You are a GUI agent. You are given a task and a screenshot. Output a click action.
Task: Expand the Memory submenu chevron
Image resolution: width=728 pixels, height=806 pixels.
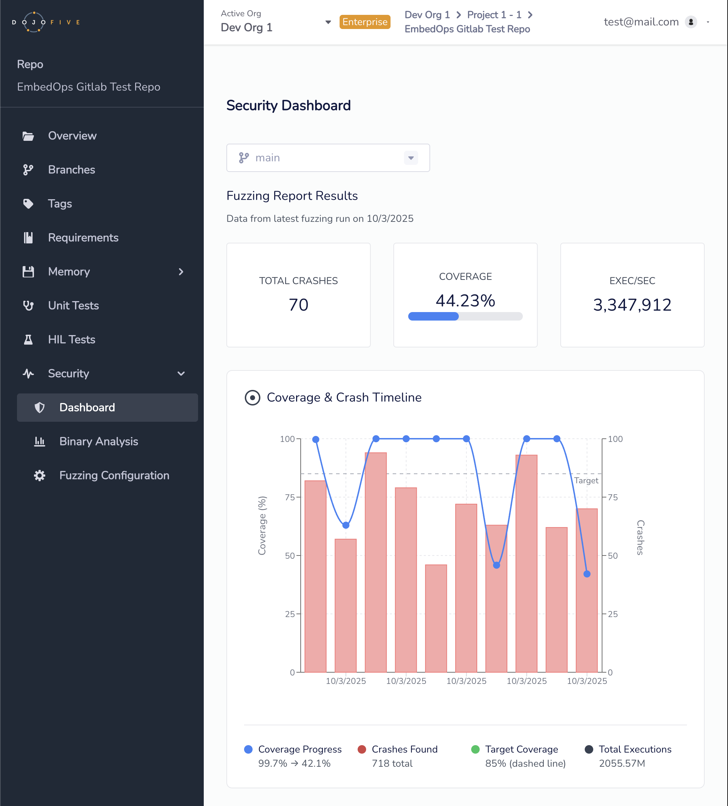[x=181, y=272]
